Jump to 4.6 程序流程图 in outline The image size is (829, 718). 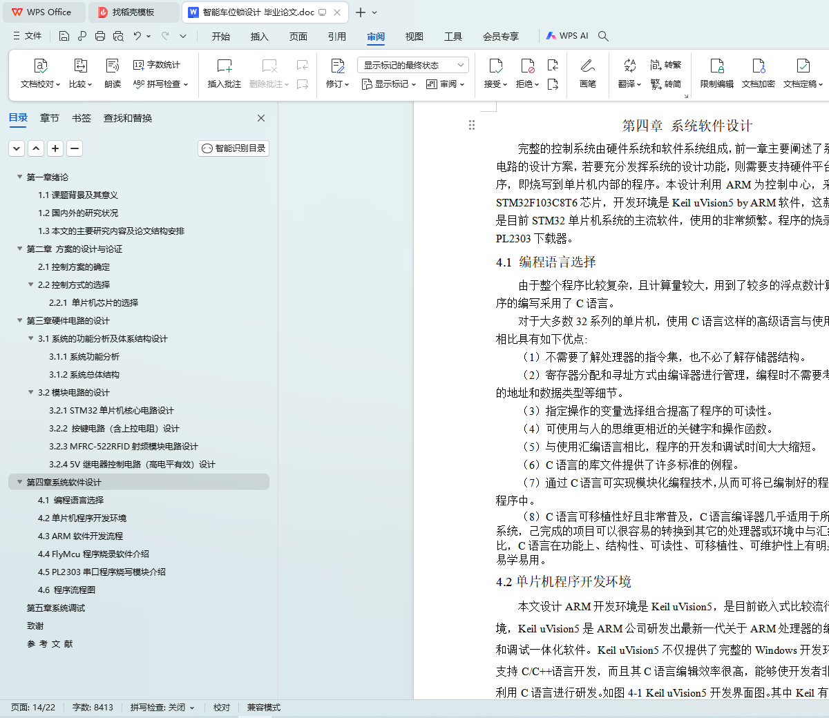point(66,590)
